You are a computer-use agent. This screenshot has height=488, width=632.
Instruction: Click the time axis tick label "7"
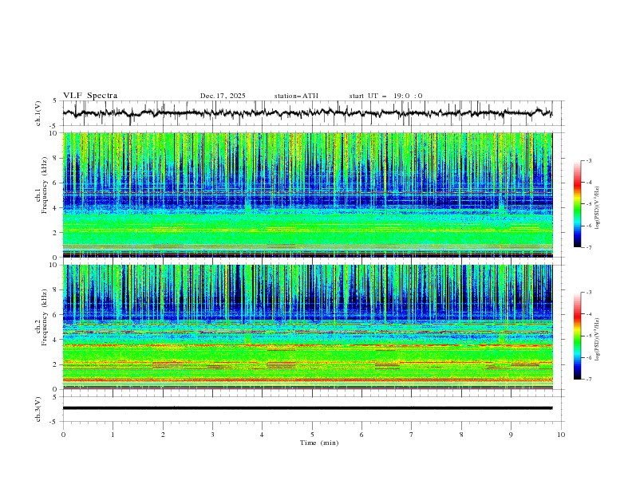(x=412, y=435)
